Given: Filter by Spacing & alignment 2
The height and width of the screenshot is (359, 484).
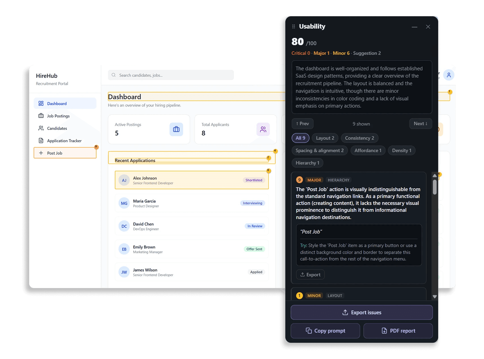Looking at the screenshot, I should pyautogui.click(x=319, y=150).
